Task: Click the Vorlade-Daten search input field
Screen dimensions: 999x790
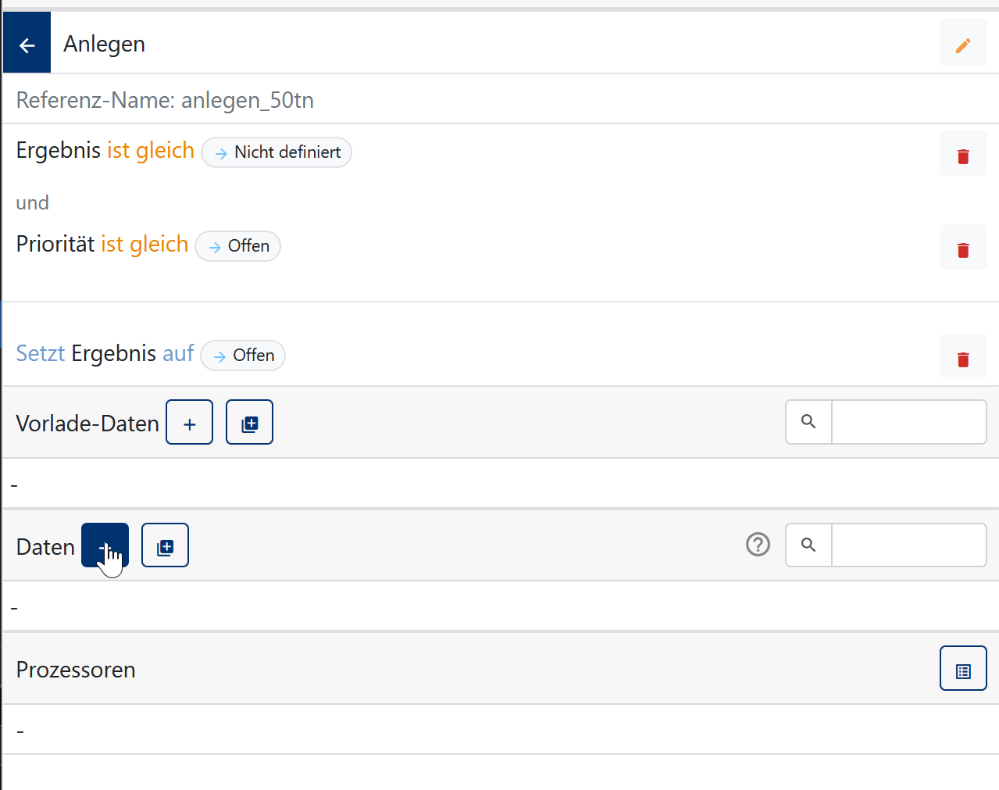Action: (909, 422)
